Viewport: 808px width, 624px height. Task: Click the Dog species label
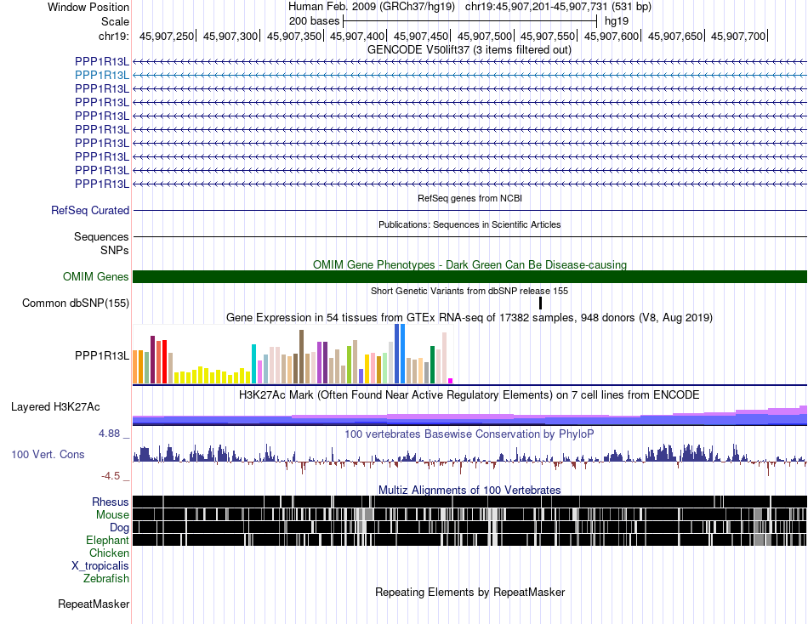pos(119,527)
